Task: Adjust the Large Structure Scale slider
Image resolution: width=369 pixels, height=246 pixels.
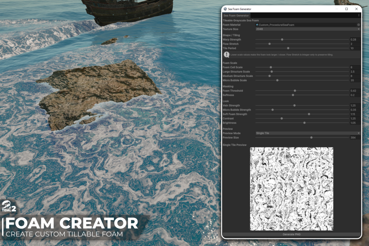Action: click(x=302, y=72)
